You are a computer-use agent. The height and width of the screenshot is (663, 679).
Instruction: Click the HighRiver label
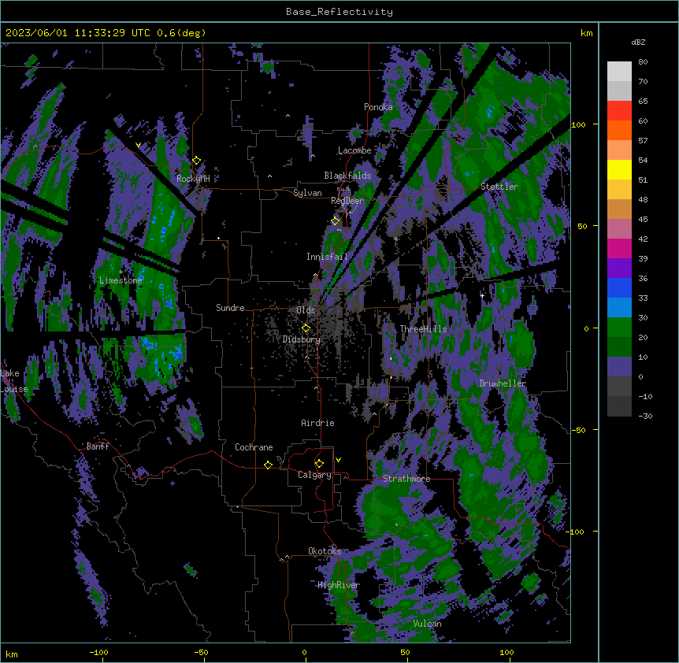click(339, 585)
